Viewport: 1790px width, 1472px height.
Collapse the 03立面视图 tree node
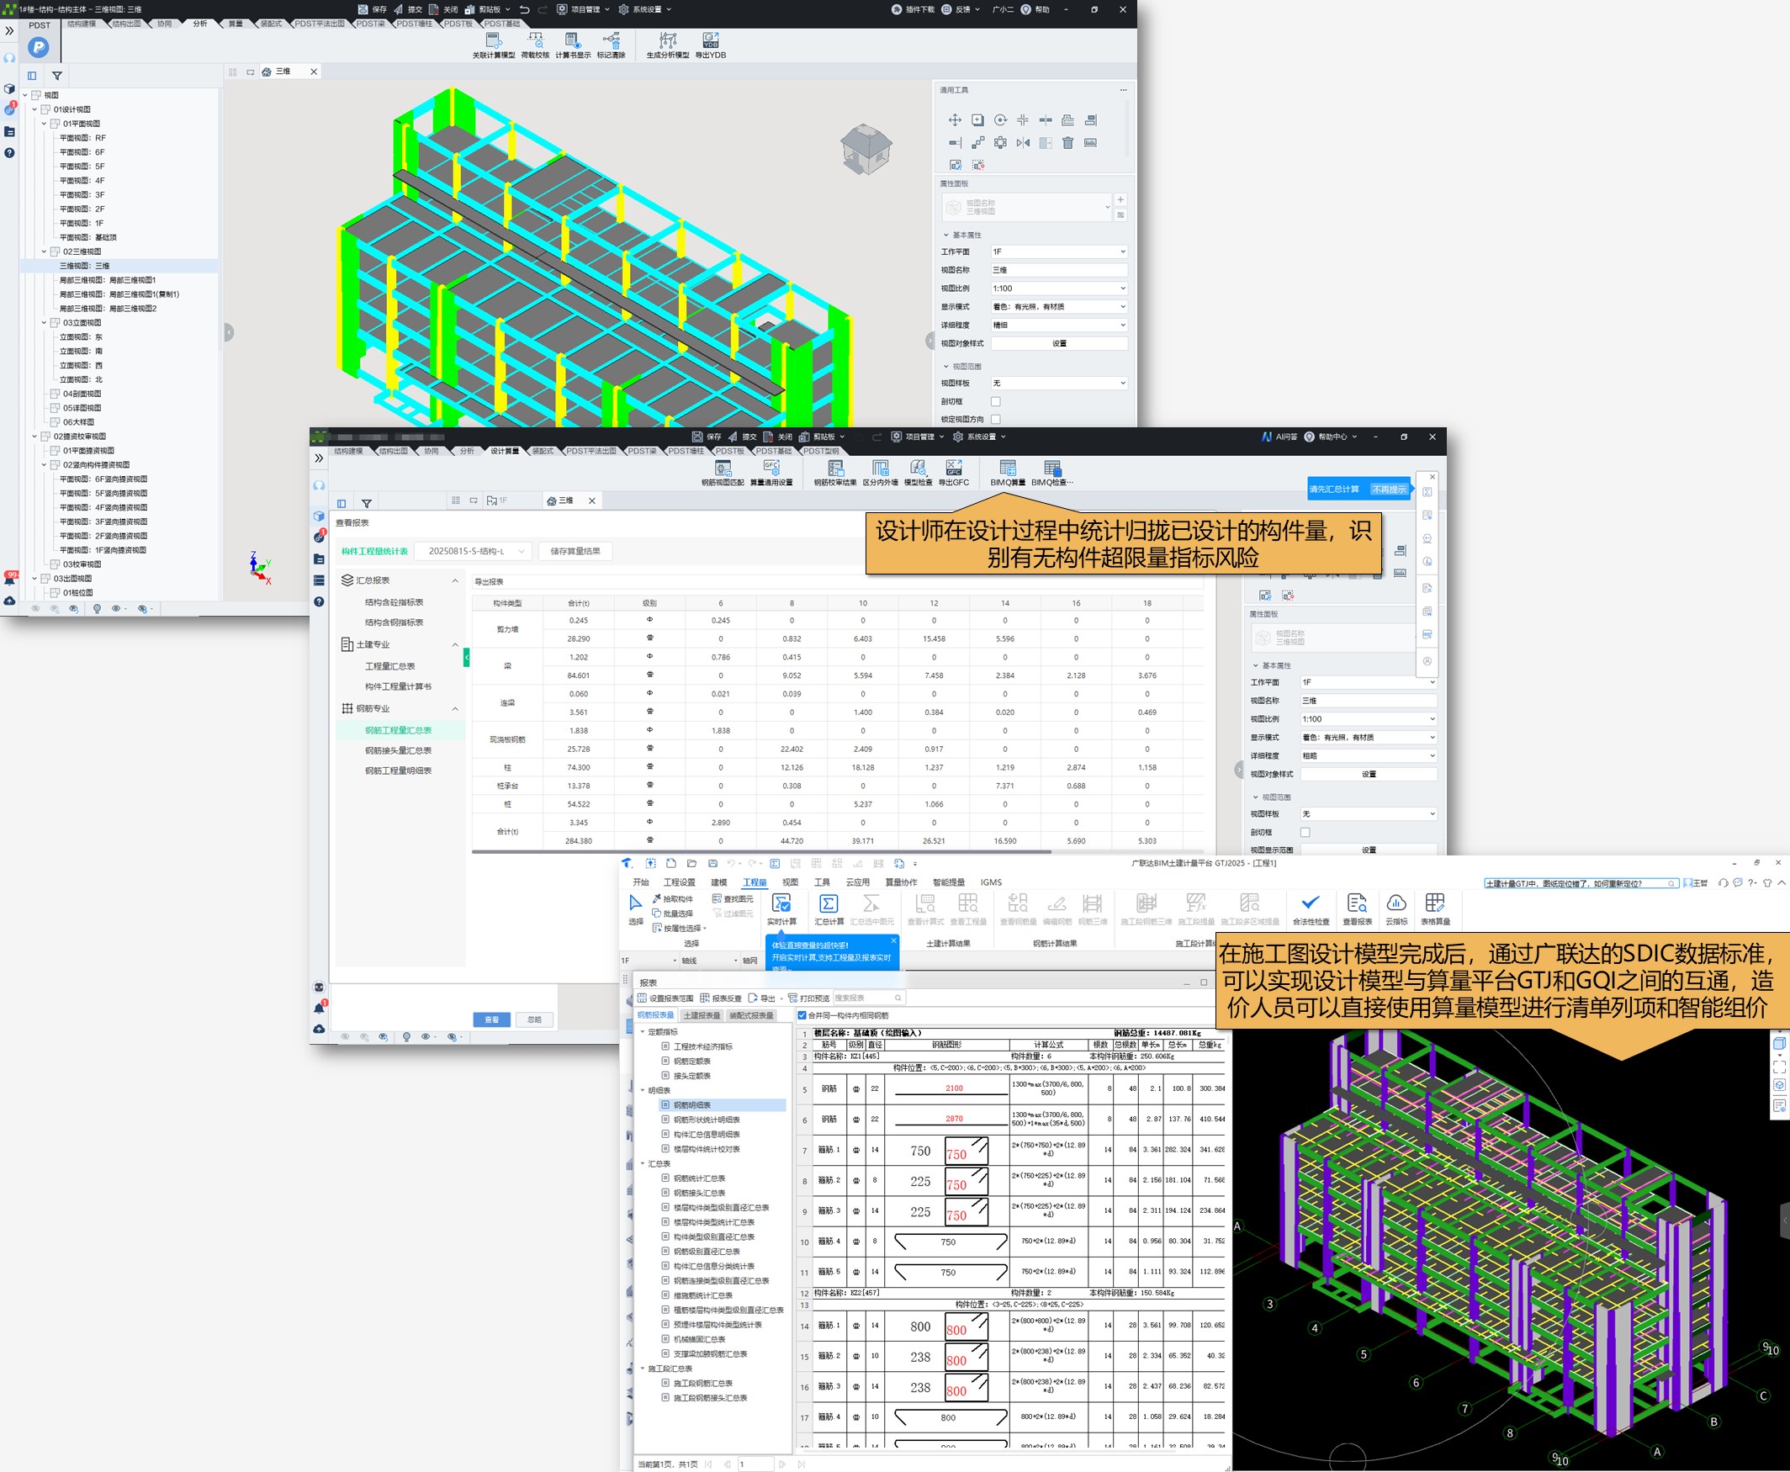pyautogui.click(x=44, y=322)
